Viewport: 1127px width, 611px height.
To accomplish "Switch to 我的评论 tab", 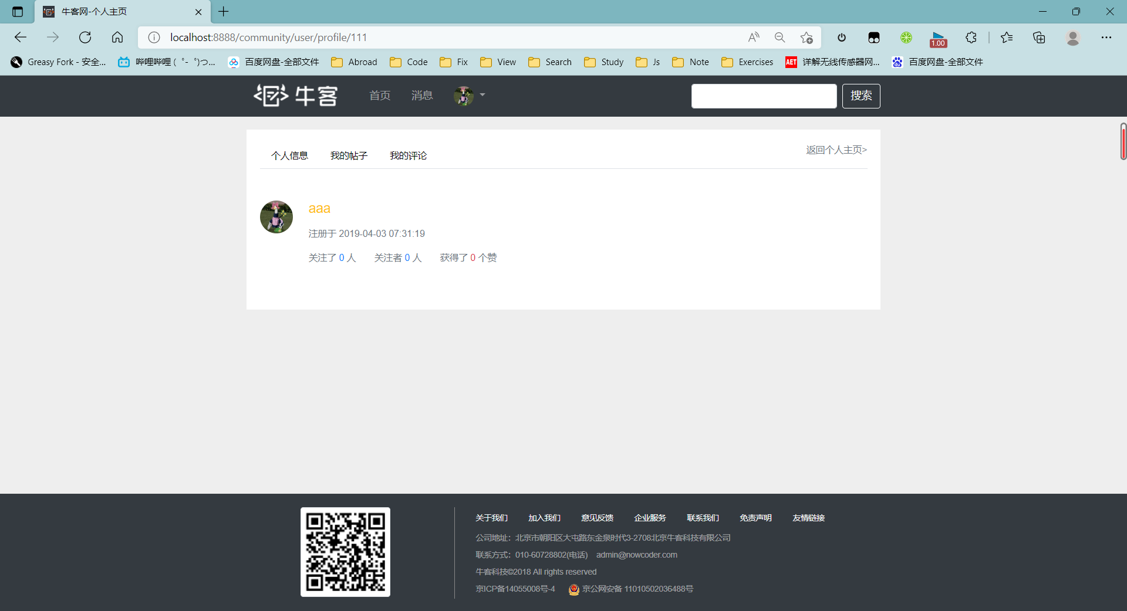I will [408, 155].
